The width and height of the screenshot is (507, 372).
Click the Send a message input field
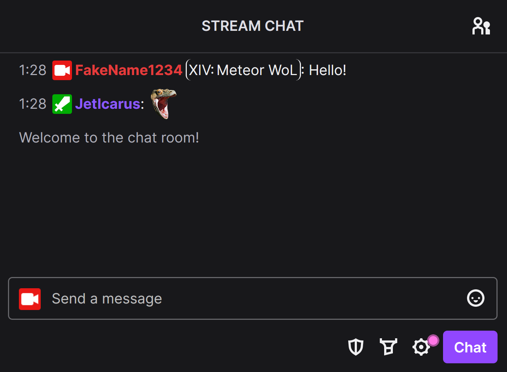point(107,298)
